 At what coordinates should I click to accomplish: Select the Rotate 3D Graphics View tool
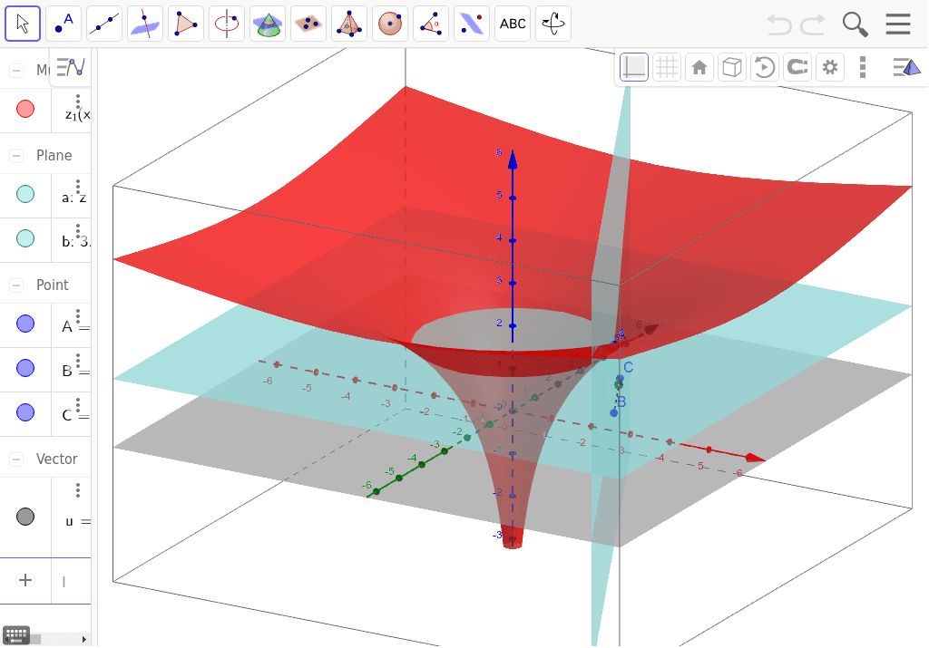coord(554,24)
